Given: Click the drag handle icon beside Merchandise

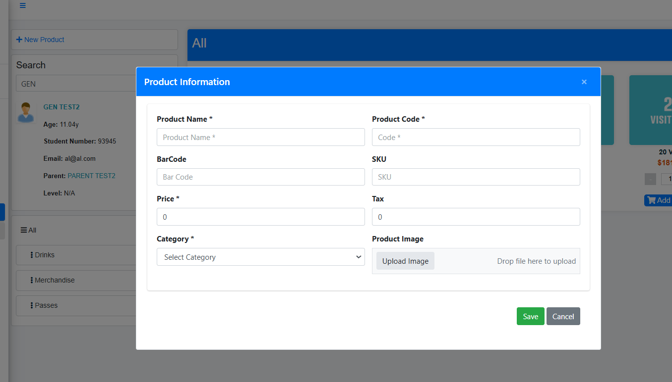Looking at the screenshot, I should click(x=32, y=281).
